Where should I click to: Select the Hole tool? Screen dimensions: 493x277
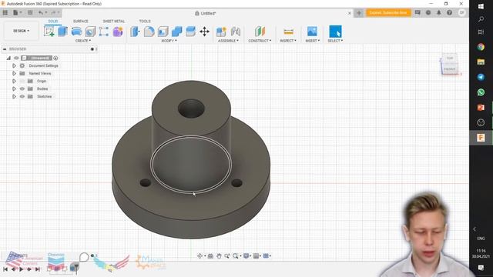point(90,32)
